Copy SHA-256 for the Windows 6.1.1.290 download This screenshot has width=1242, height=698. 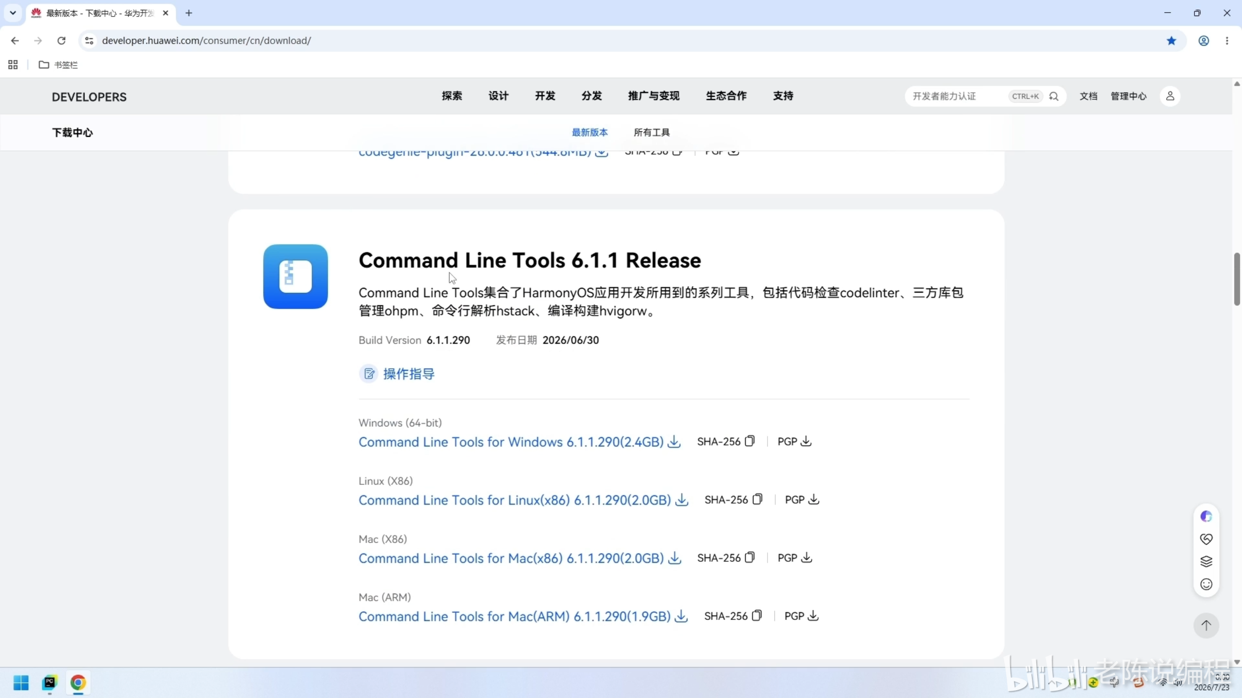pos(750,441)
